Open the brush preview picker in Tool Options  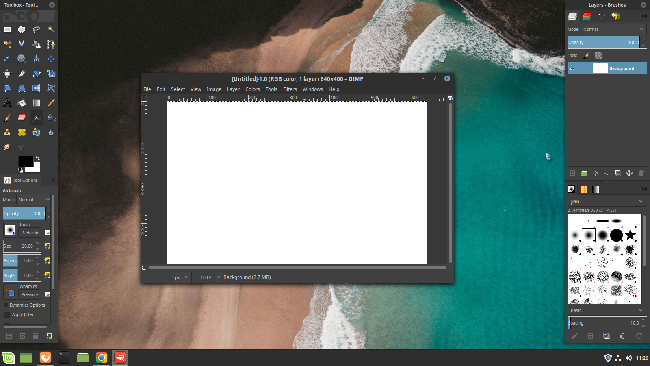(10, 230)
